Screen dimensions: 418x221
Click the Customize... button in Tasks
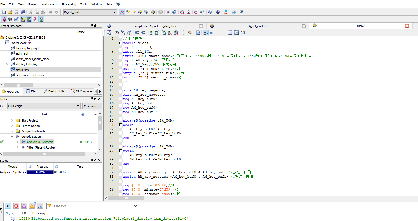92,106
